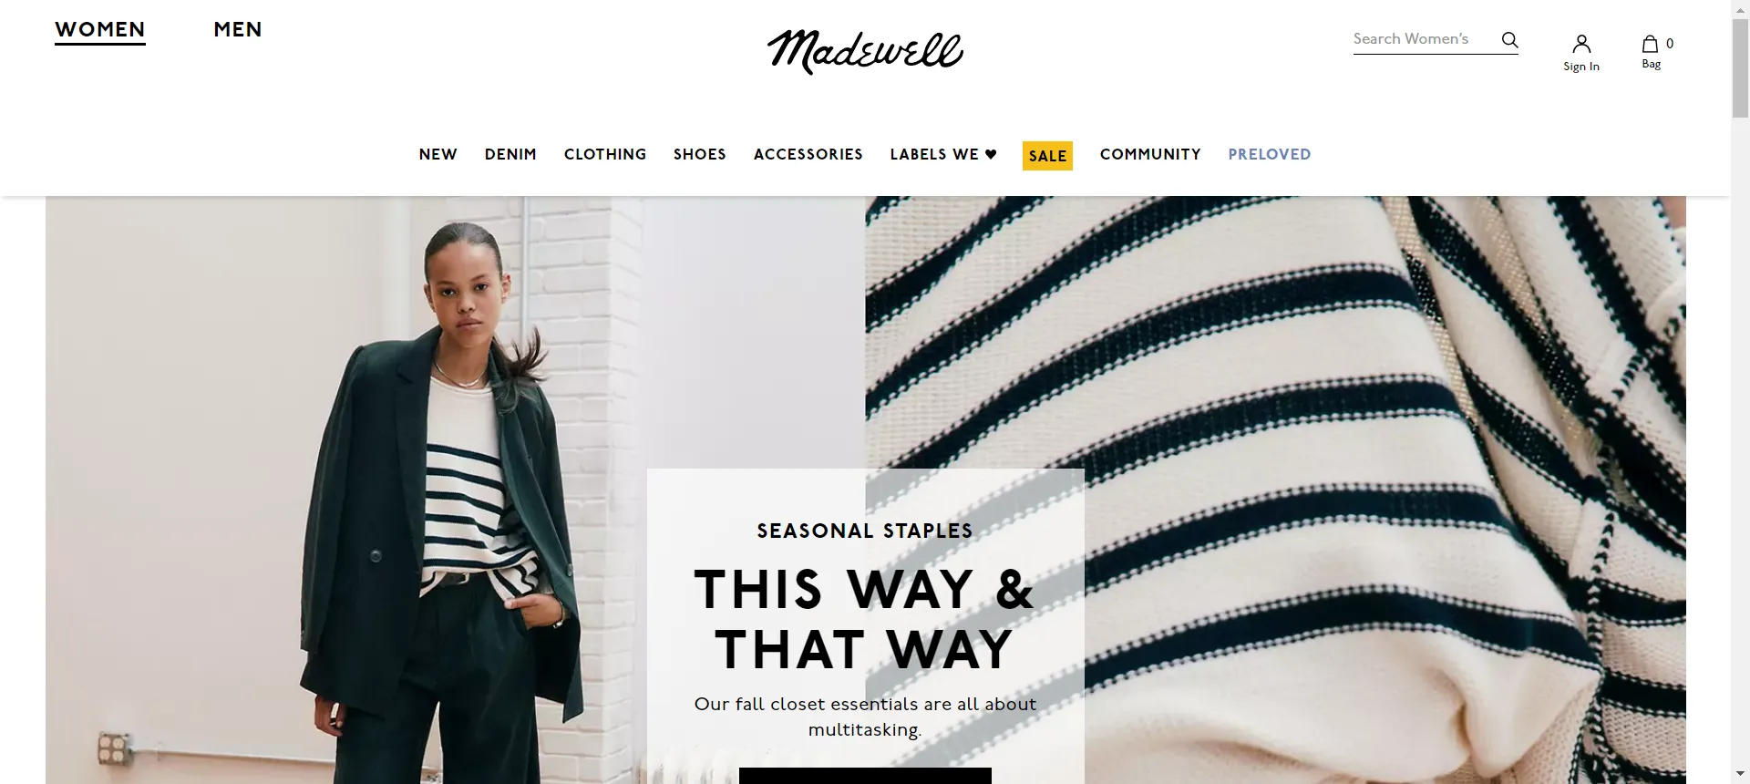Open the NEW menu
The height and width of the screenshot is (784, 1750).
click(x=438, y=155)
